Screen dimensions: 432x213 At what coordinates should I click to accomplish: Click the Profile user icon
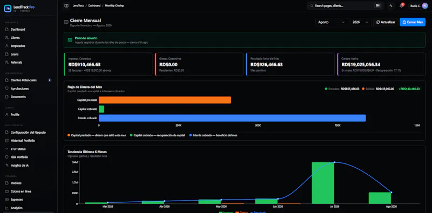7,115
